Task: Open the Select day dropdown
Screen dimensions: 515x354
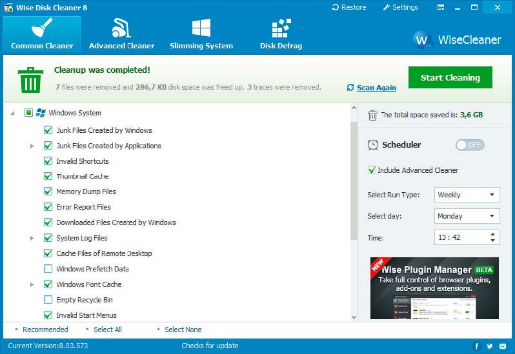Action: coord(467,216)
